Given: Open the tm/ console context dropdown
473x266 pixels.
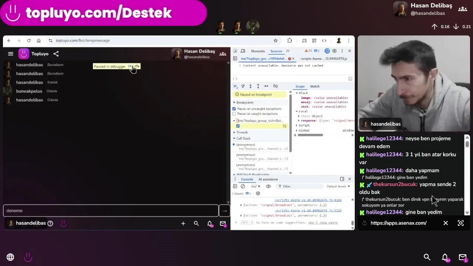Looking at the screenshot, I should (256, 187).
